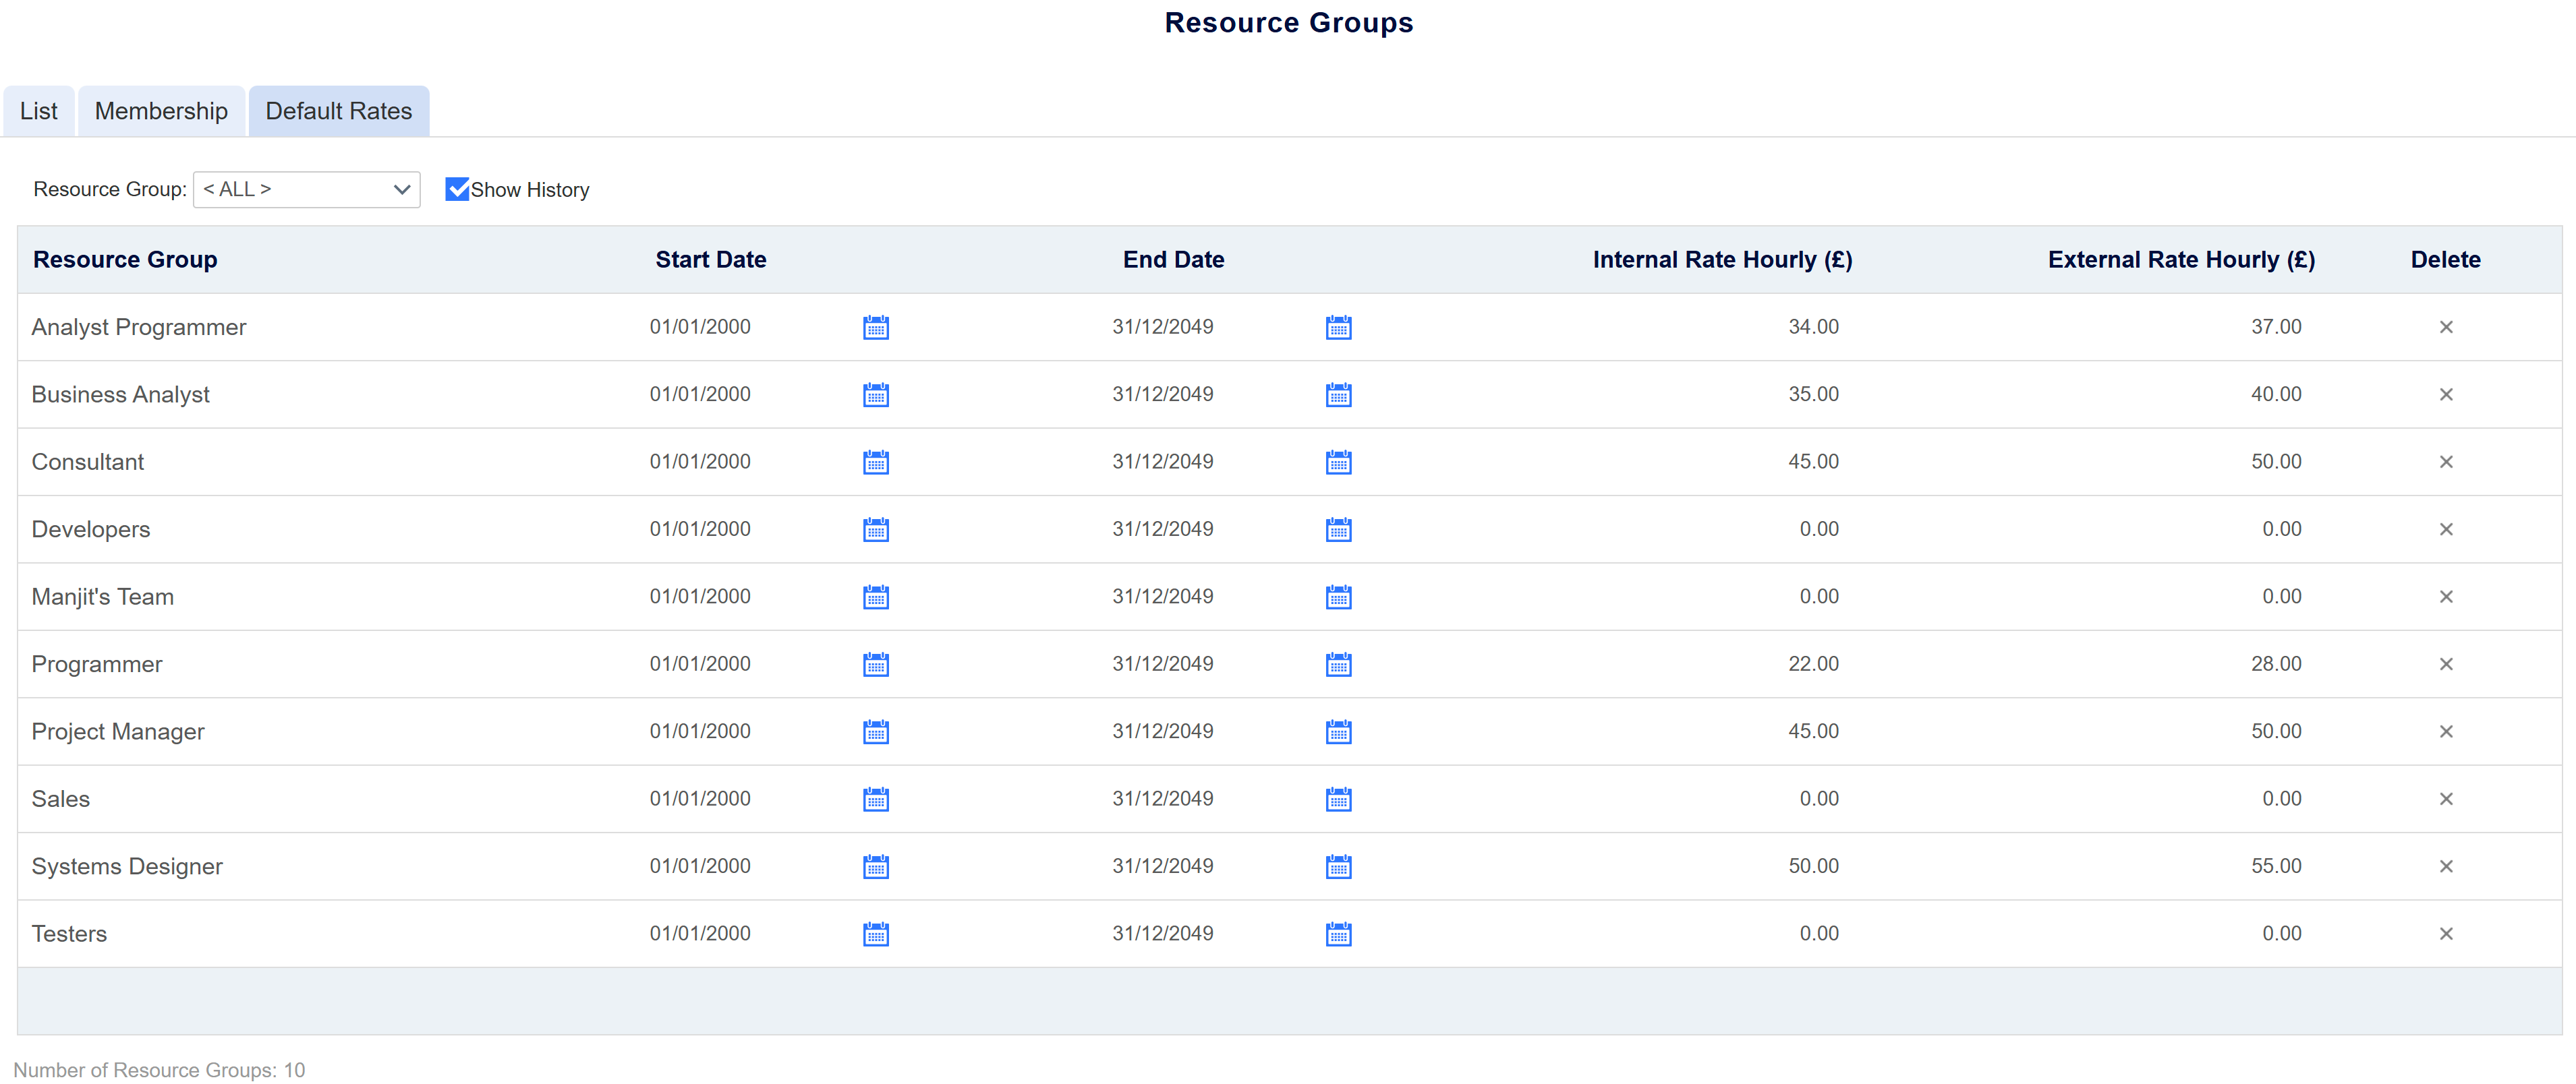The width and height of the screenshot is (2576, 1084).
Task: Click Programmer end date field
Action: (x=1162, y=665)
